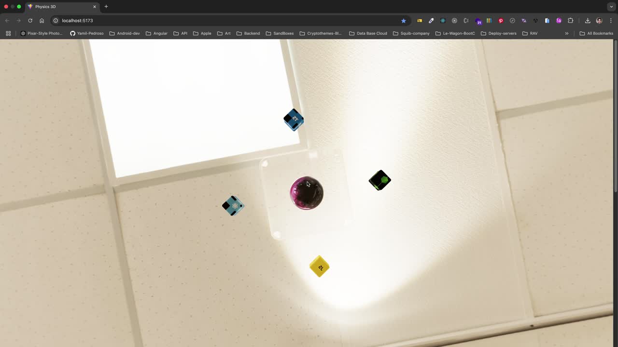Open a new browser tab

(106, 7)
